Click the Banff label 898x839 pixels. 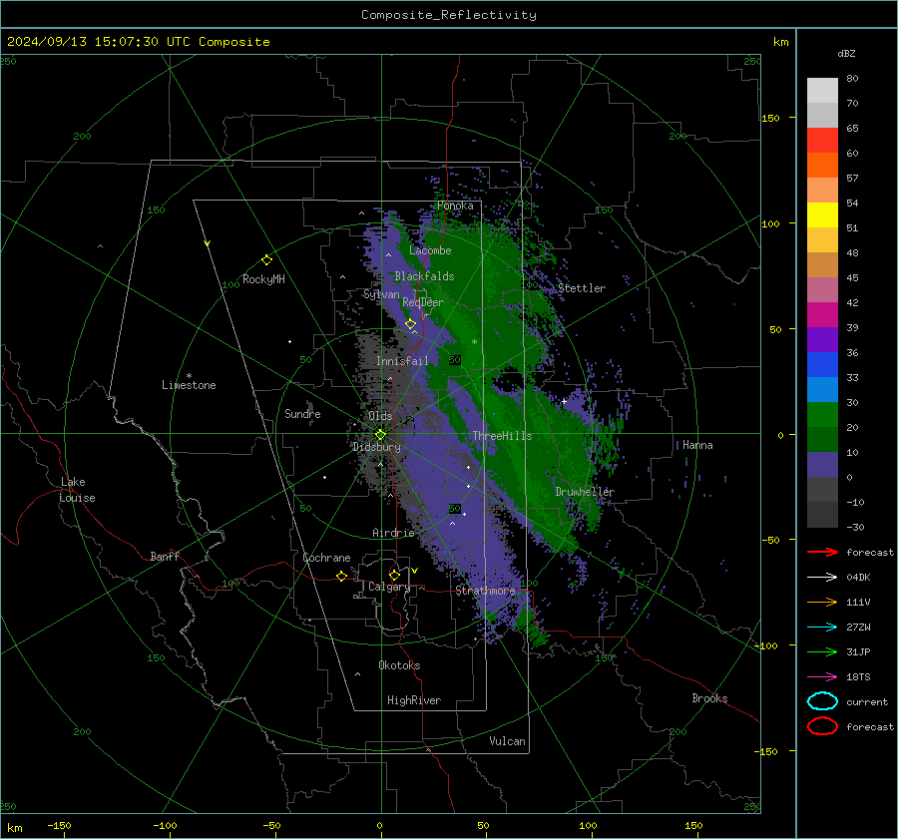(x=165, y=556)
